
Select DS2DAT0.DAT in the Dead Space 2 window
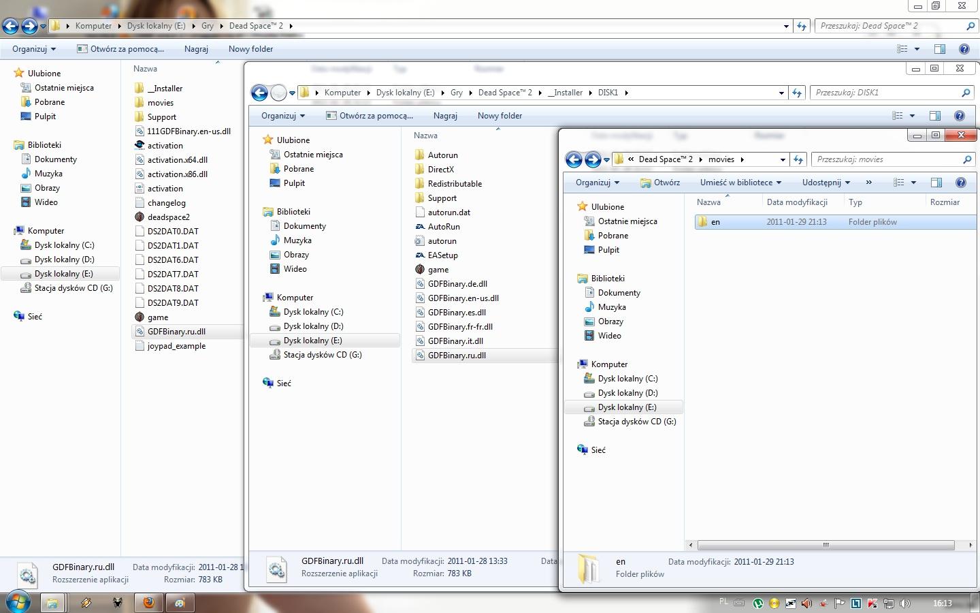(173, 232)
